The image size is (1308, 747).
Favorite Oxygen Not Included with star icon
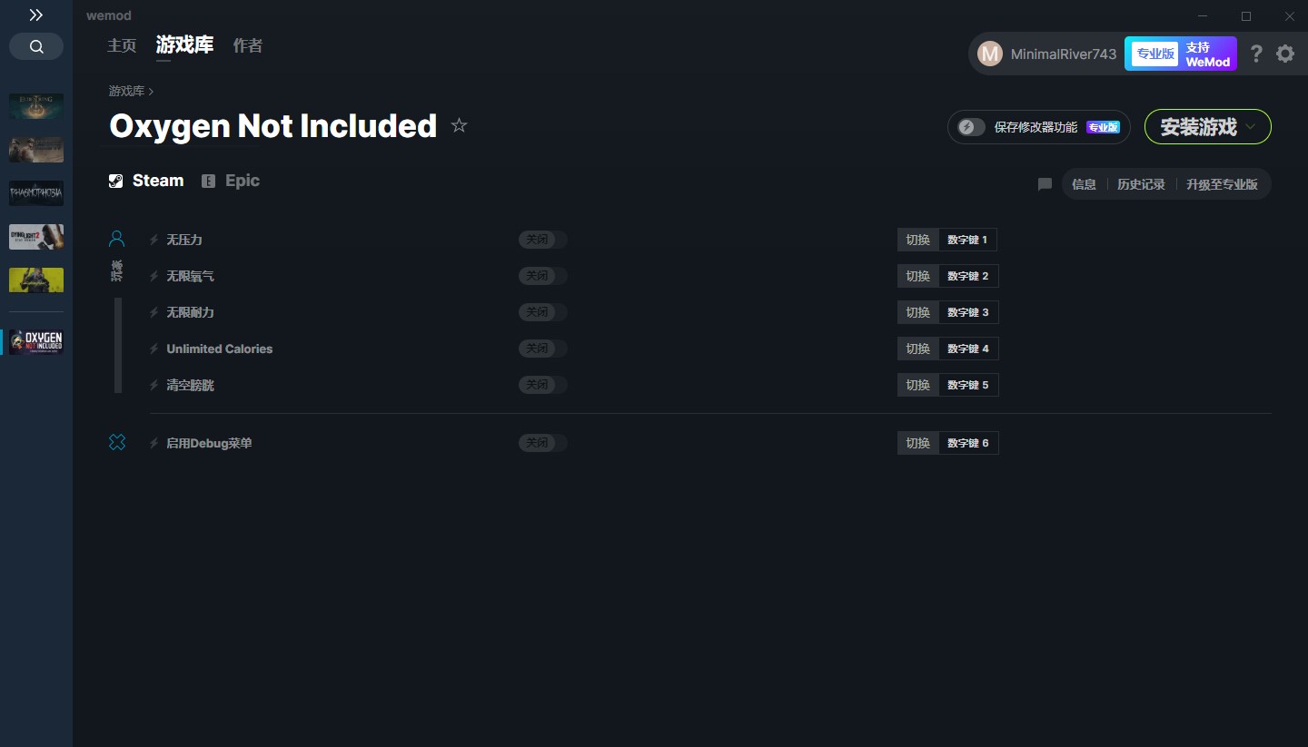(x=459, y=125)
